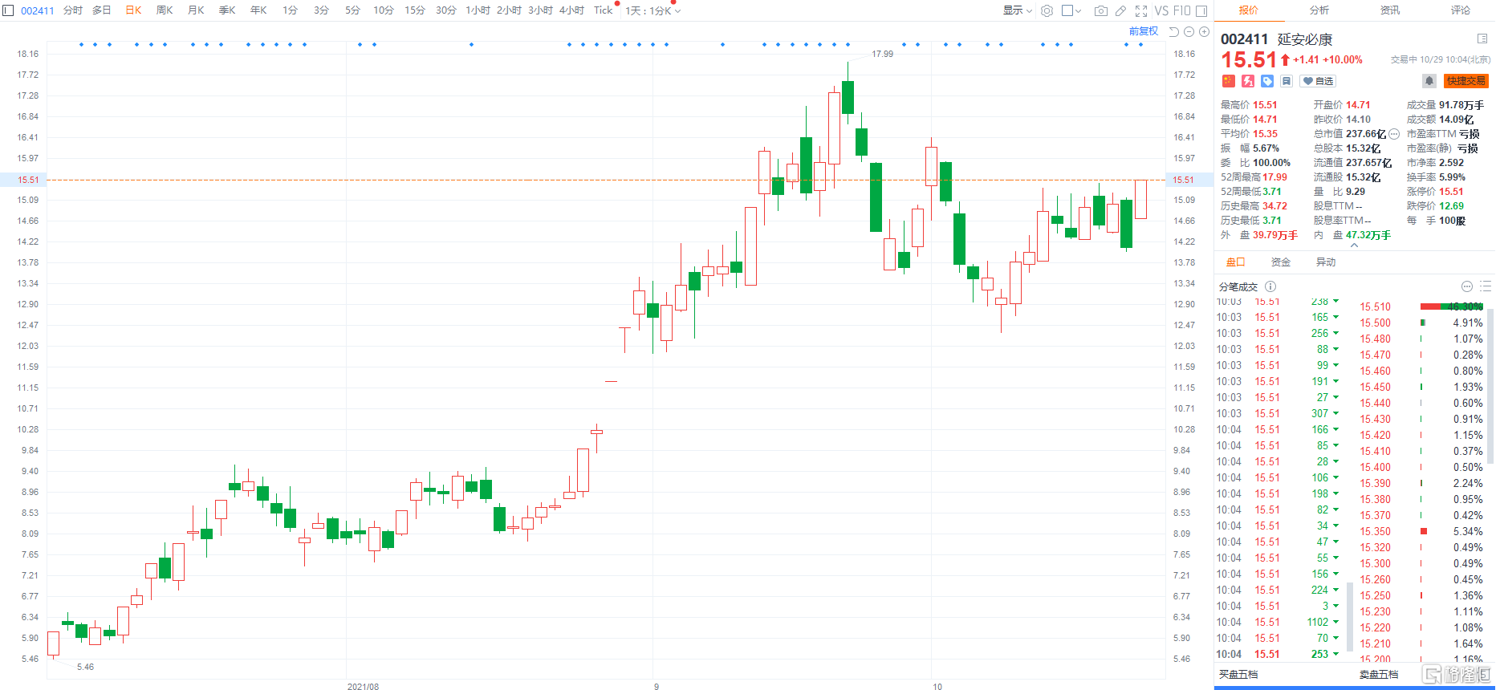Open the chart layout square dropdown
Screen dimensions: 1496x690
pos(1071,10)
